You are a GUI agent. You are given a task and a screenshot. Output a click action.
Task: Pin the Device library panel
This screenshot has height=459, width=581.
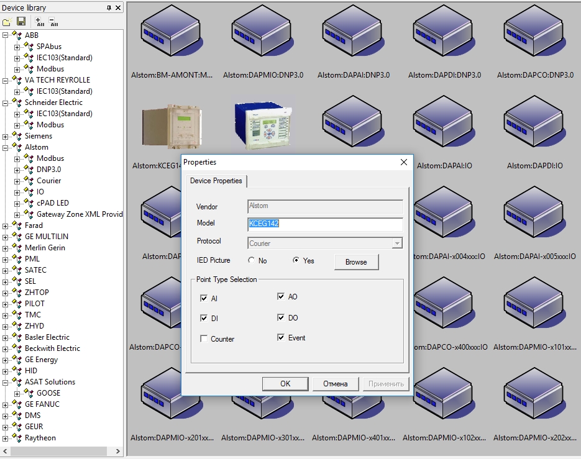tap(109, 7)
